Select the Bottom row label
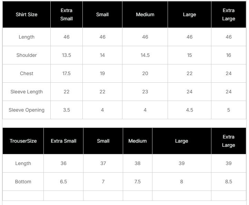 point(23,182)
